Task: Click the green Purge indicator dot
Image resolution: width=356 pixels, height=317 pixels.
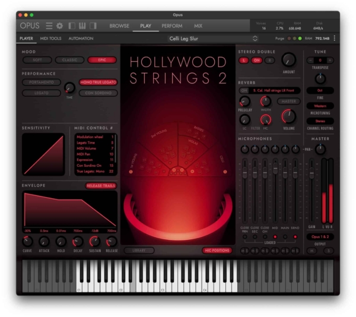Action: pyautogui.click(x=300, y=39)
